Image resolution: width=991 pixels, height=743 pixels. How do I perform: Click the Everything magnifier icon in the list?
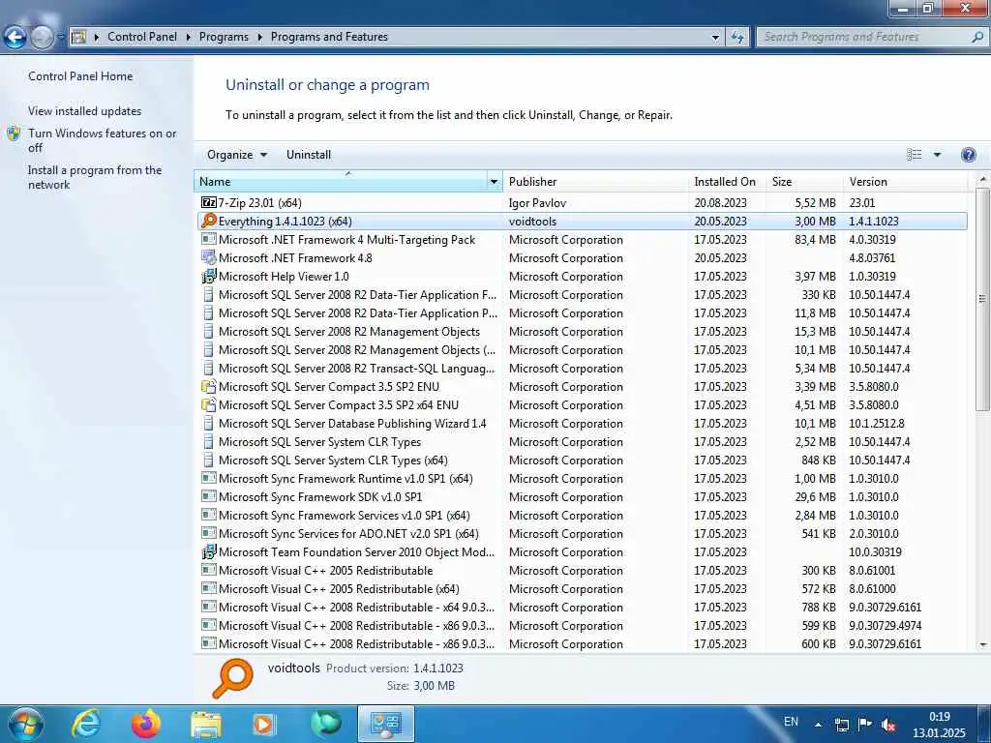click(209, 222)
